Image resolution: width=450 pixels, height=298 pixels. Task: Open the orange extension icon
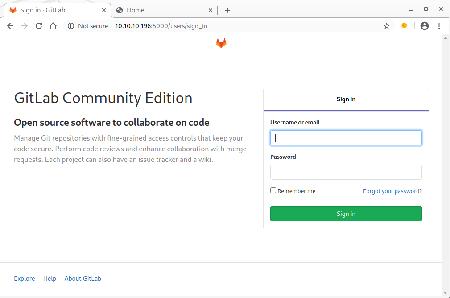(404, 25)
